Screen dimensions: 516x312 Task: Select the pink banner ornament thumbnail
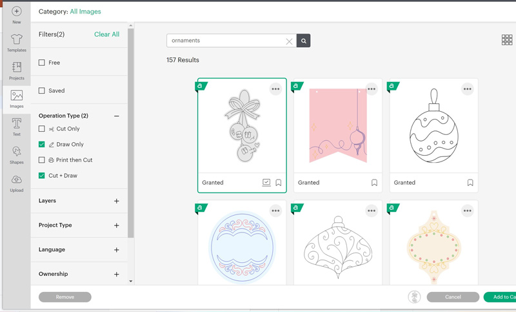coord(338,125)
